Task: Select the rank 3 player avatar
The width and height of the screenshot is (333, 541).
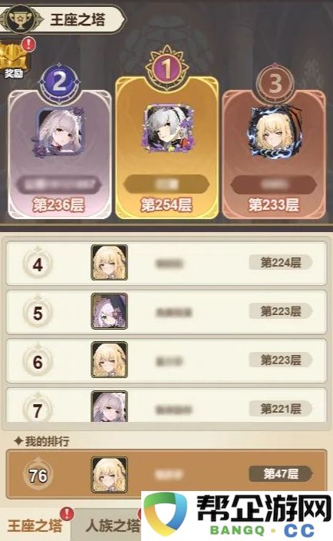Action: click(x=275, y=131)
